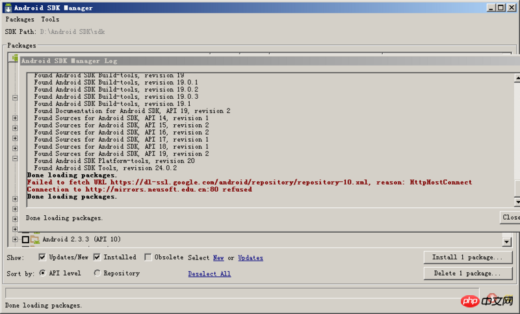
Task: Click the Deselect All link
Action: 209,274
